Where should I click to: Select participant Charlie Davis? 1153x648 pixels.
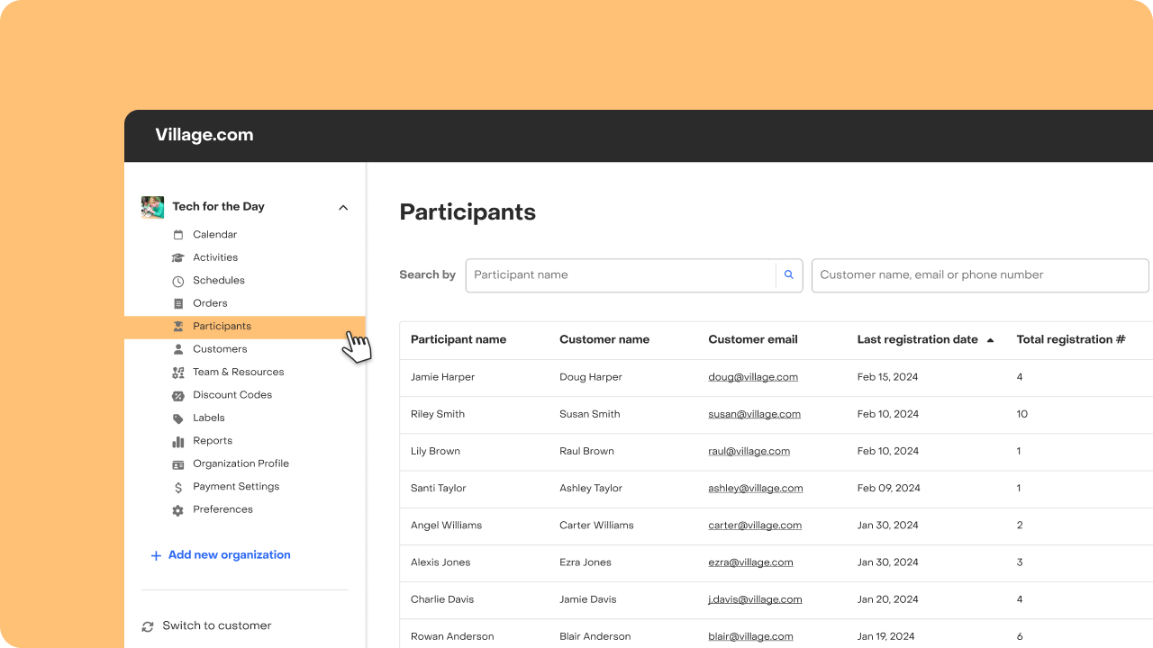[x=442, y=599]
